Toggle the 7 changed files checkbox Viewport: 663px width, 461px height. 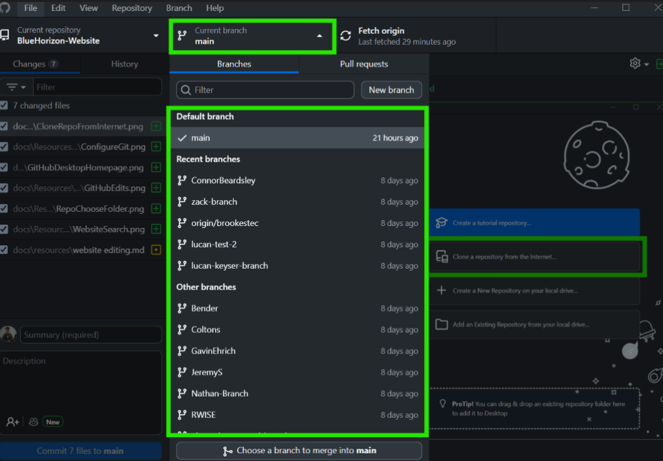pyautogui.click(x=4, y=106)
